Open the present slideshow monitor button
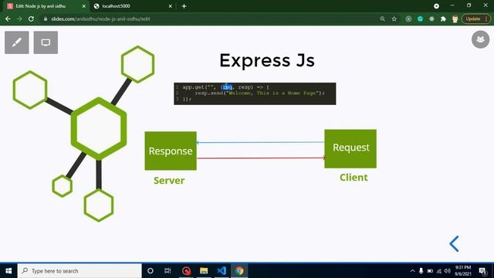 (x=46, y=42)
